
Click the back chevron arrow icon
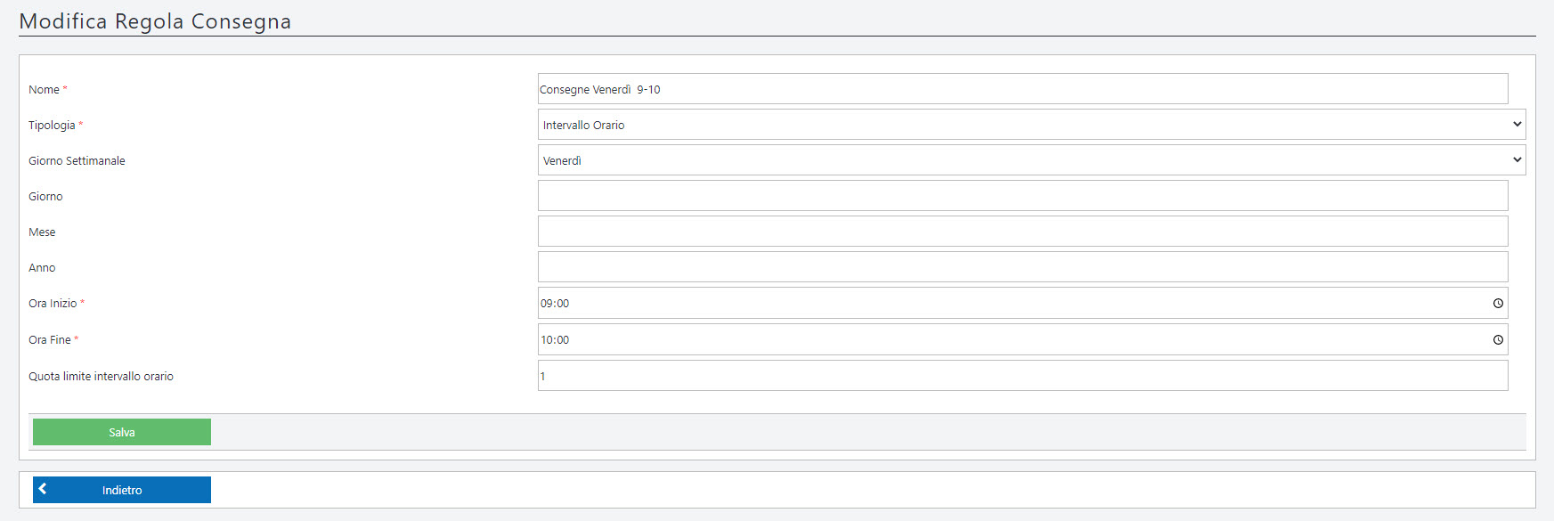(x=43, y=489)
